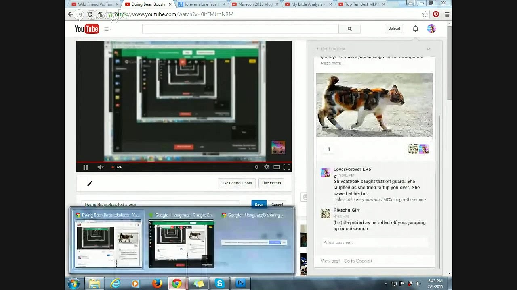Open Windows Media Player from the taskbar
This screenshot has height=290, width=517.
pyautogui.click(x=135, y=284)
